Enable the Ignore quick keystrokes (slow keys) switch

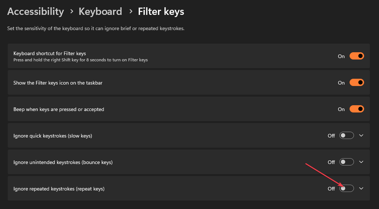(346, 136)
